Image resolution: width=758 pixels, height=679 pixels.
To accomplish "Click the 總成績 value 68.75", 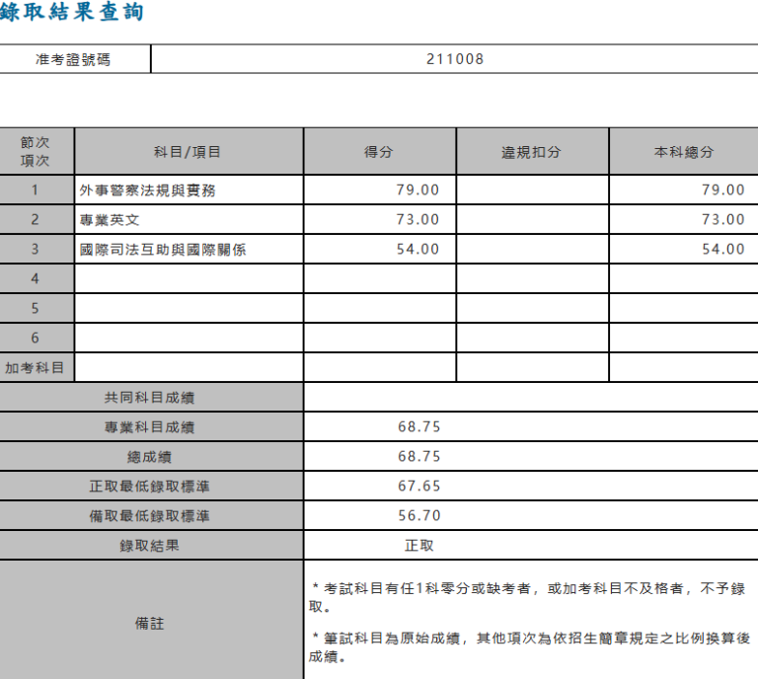I will tap(419, 456).
